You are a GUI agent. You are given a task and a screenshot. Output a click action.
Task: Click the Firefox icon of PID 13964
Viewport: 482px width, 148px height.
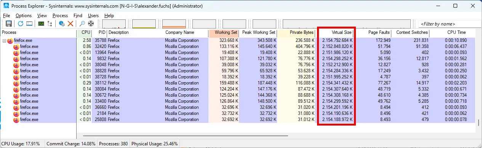point(16,53)
